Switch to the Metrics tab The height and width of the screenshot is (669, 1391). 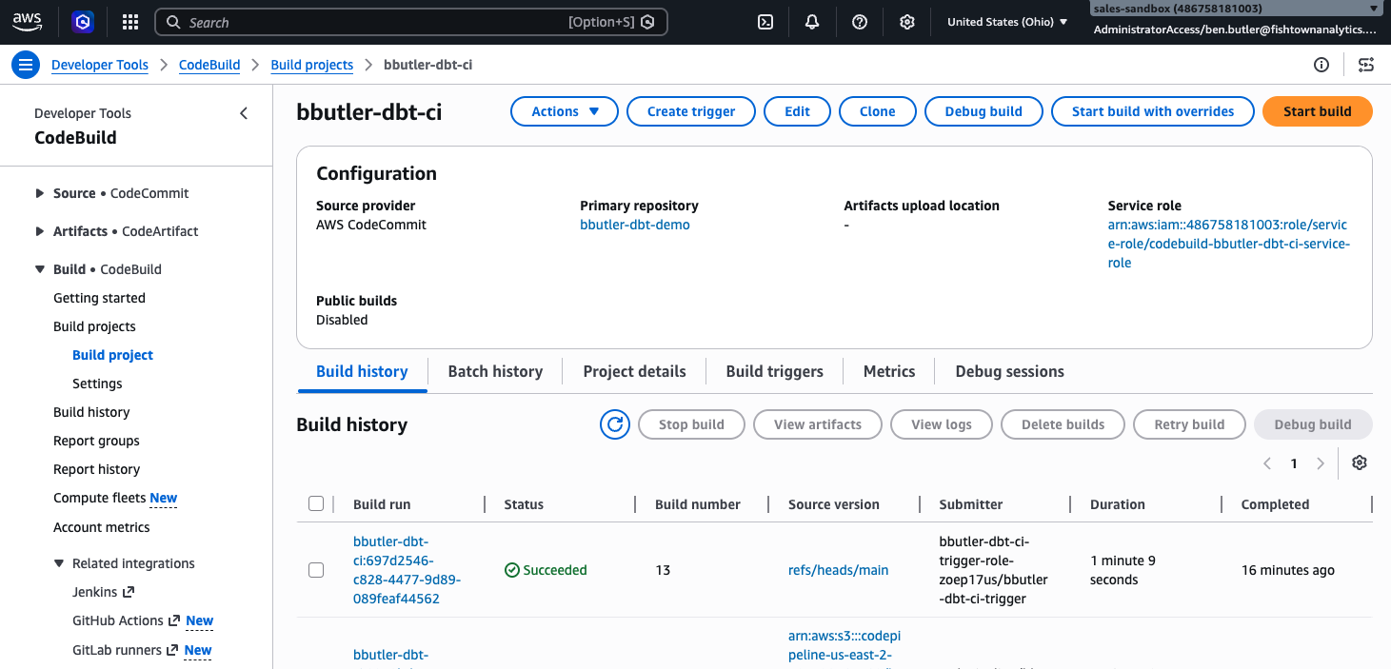(x=889, y=371)
